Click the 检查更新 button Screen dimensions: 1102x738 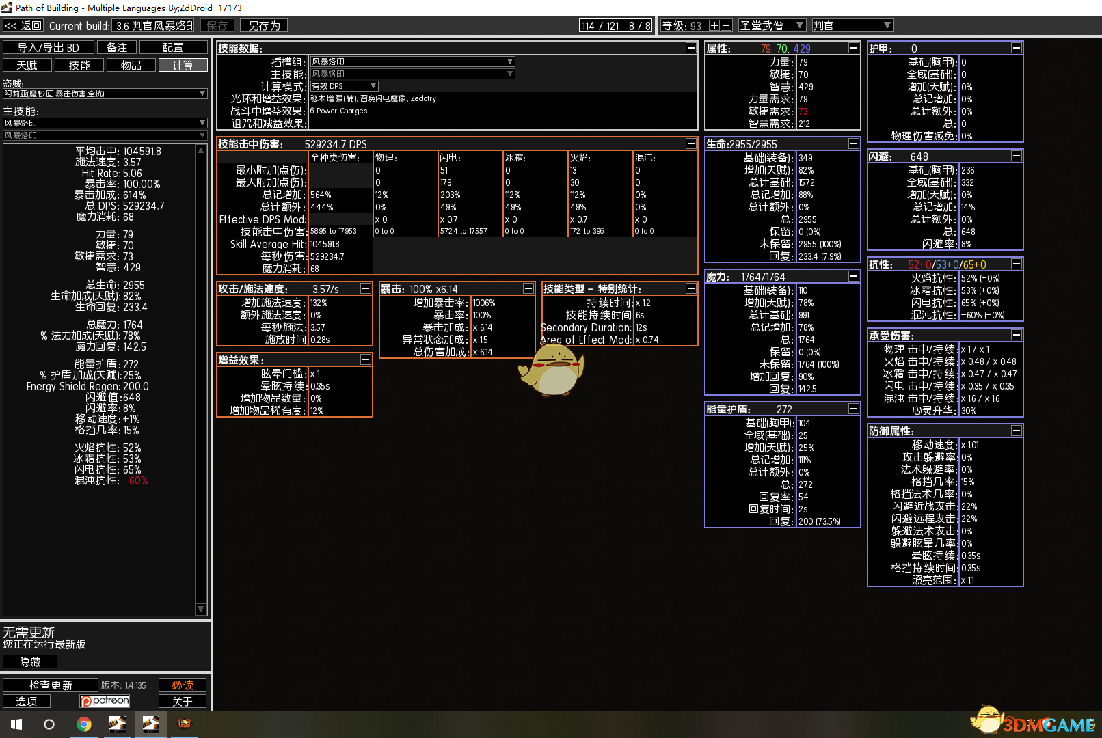pos(51,685)
